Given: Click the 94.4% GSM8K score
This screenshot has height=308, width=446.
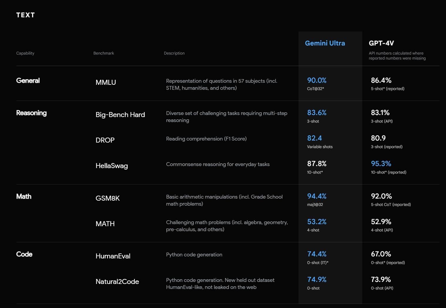Looking at the screenshot, I should 317,196.
